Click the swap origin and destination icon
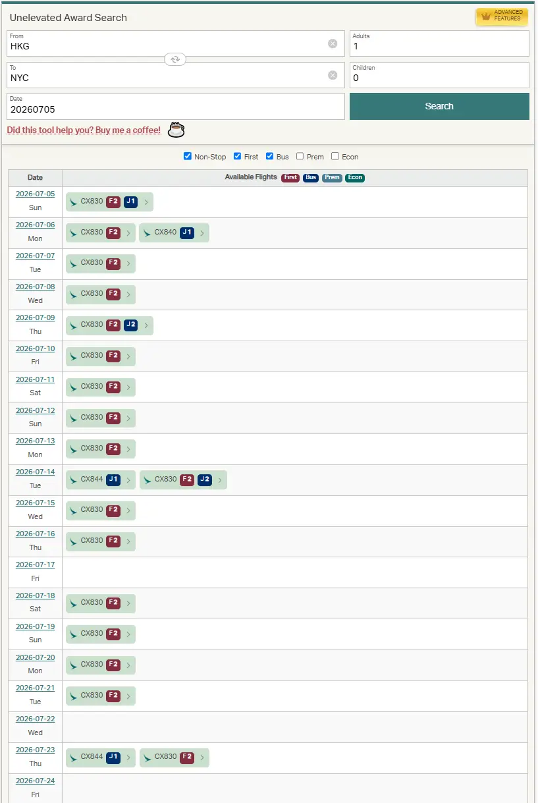 175,59
